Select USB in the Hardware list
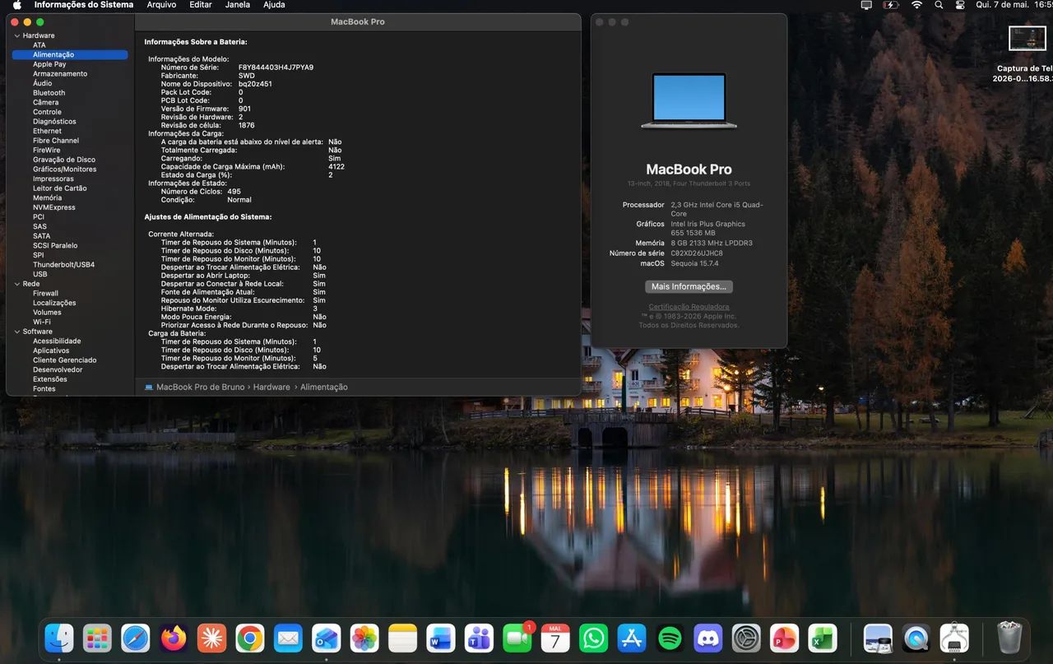This screenshot has height=664, width=1053. click(39, 274)
